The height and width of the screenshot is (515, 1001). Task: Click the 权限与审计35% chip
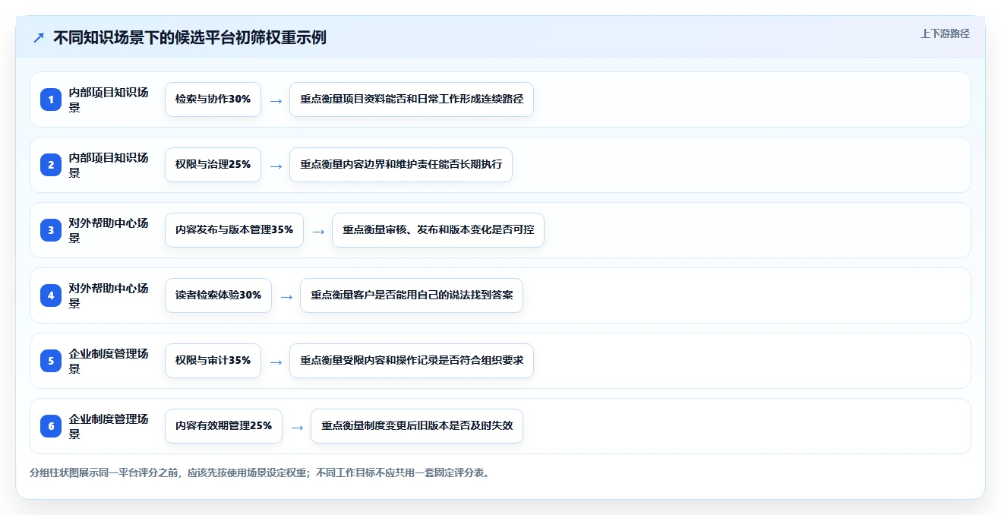213,361
